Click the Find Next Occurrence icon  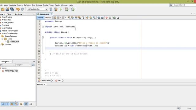coord(76,18)
